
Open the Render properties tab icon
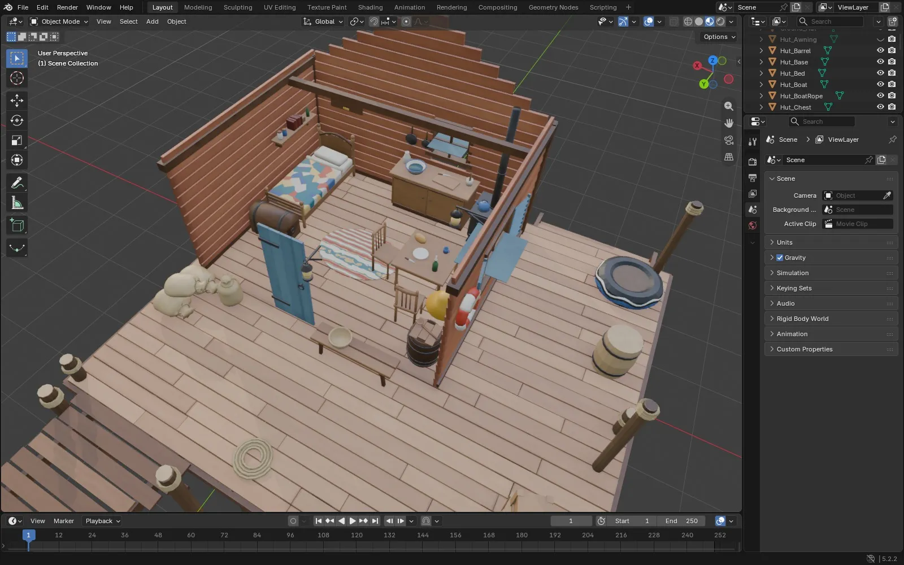point(753,162)
